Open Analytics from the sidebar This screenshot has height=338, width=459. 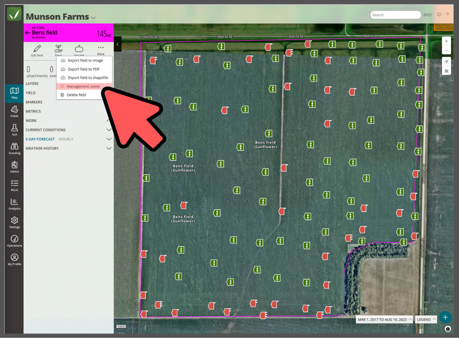(x=14, y=204)
